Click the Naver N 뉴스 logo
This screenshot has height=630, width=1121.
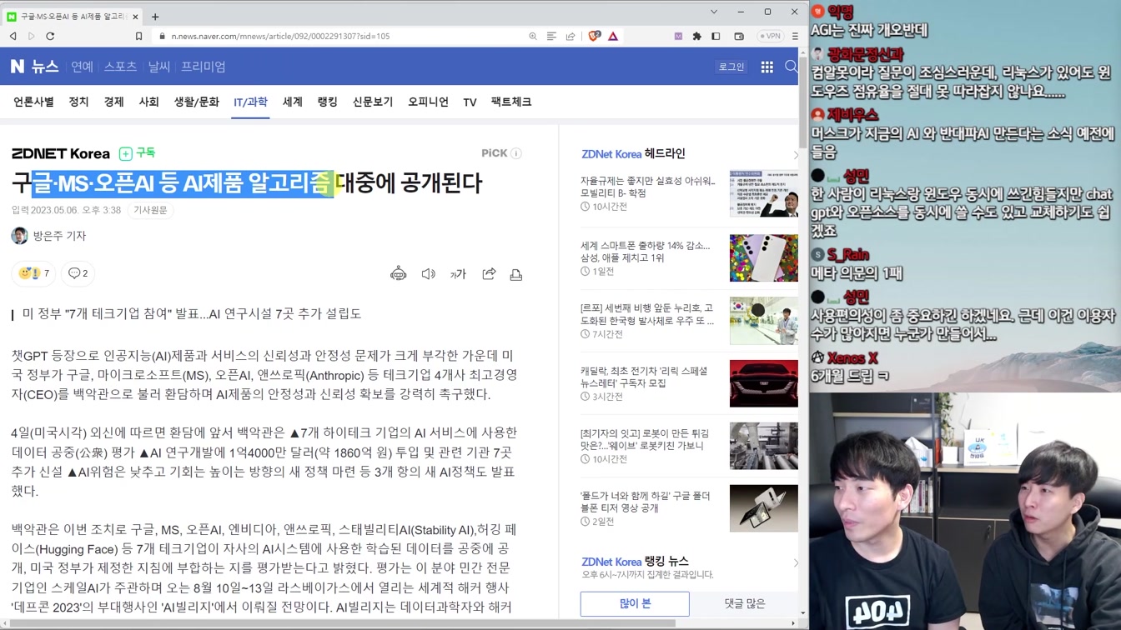coord(34,67)
